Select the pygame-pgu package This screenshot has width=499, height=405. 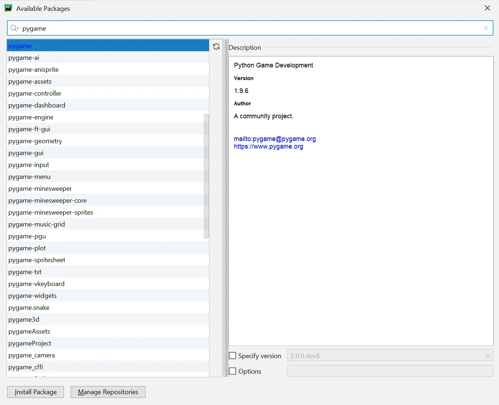pos(108,236)
